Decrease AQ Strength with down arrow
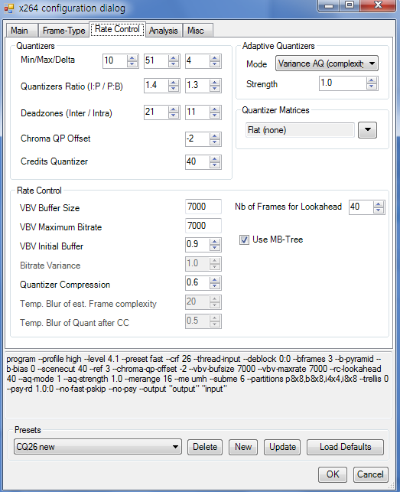The height and width of the screenshot is (492, 400). click(372, 86)
